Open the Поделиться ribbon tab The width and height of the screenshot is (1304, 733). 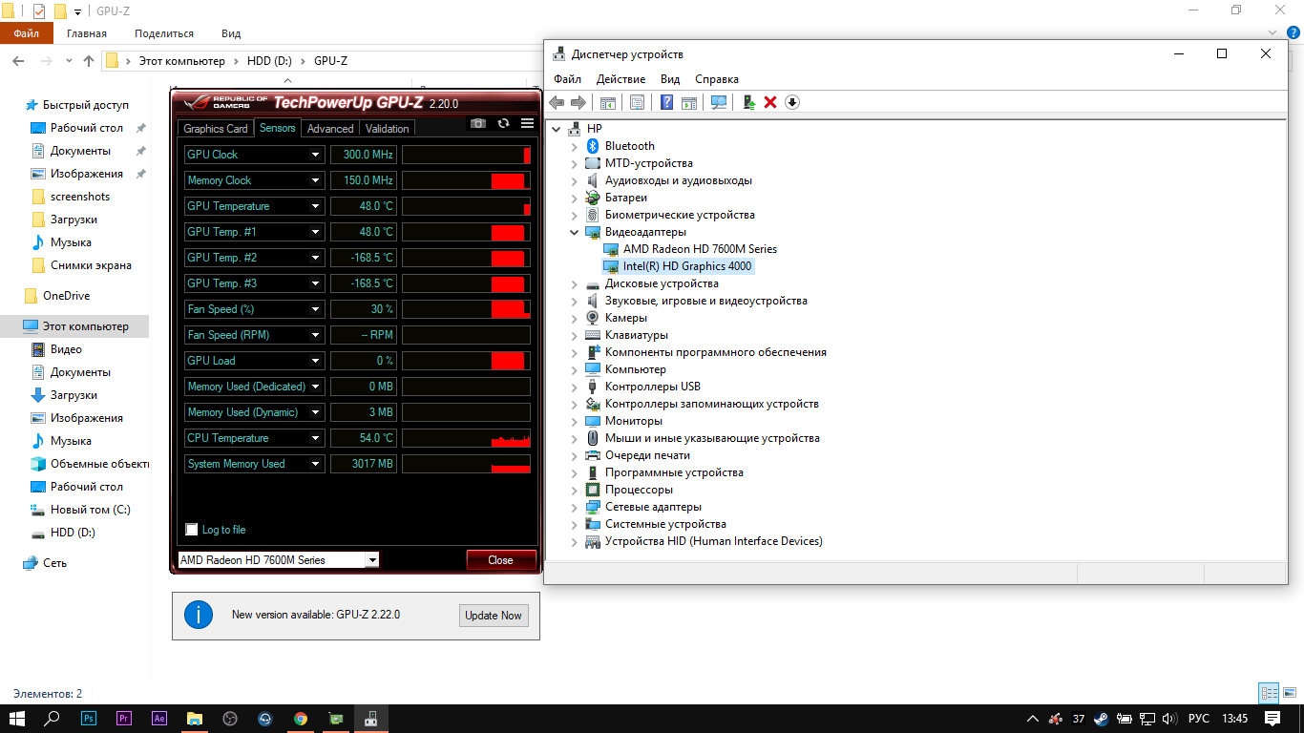pos(164,33)
